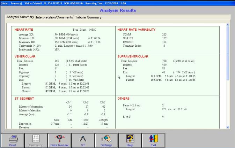Open the ST caliper tool
This screenshot has height=148, width=235.
coord(83,141)
